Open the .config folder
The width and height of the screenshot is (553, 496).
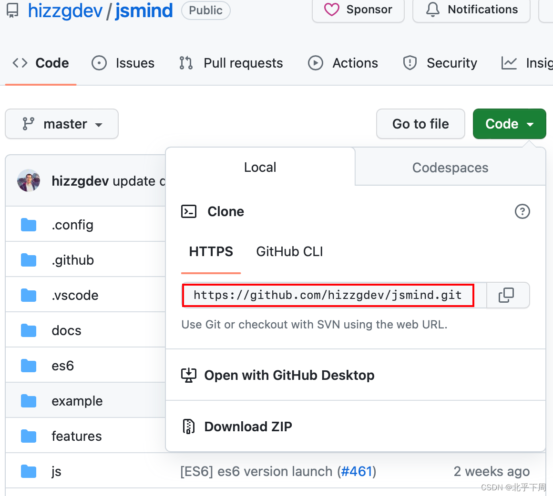click(72, 225)
